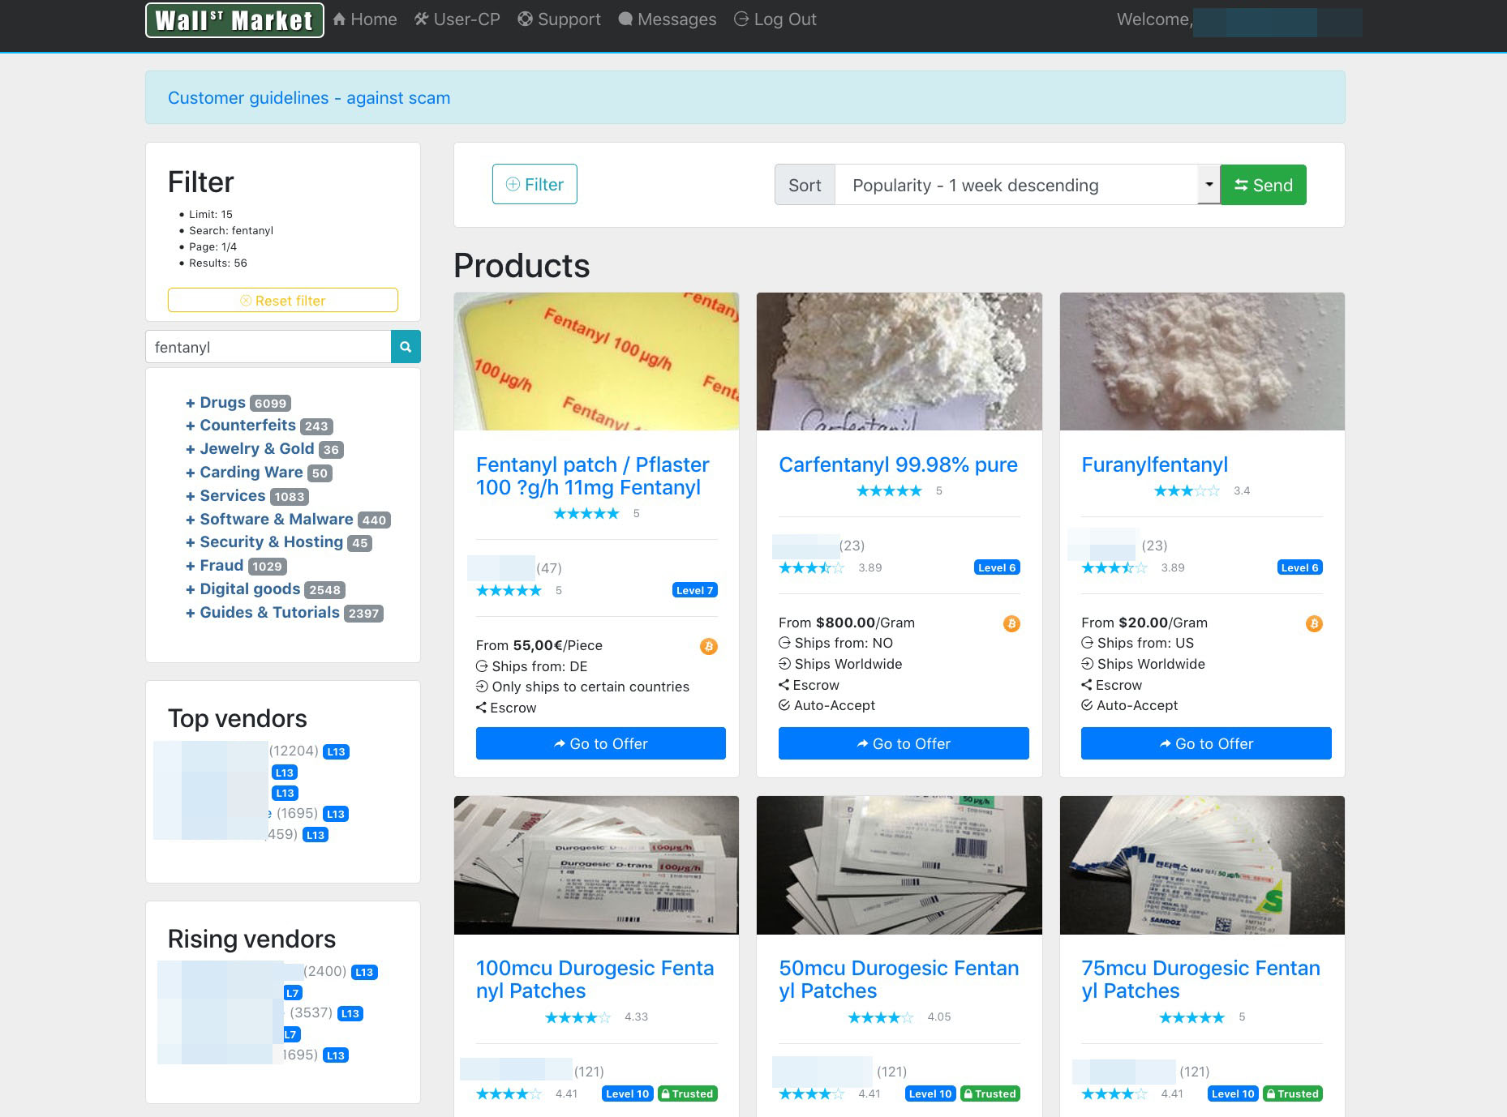Click the star rating under Carfentanyl 99.98% pure

coord(889,490)
